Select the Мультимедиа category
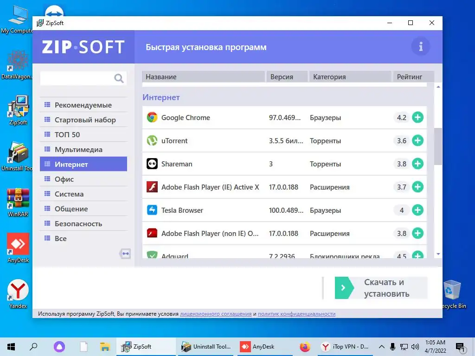 [x=83, y=150]
